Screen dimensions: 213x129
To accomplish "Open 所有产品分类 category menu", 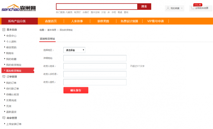I will tap(17, 21).
